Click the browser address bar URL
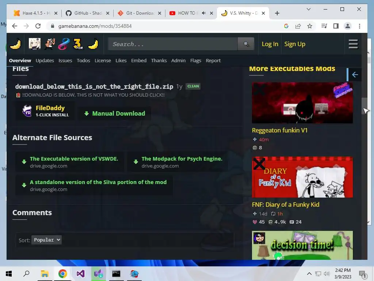 (x=95, y=26)
